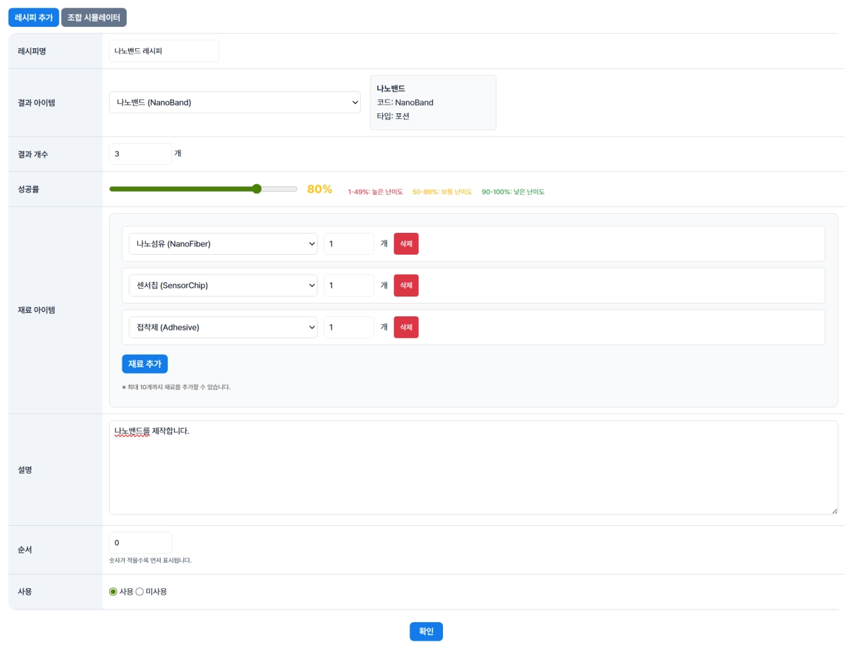Viewport: 849px width, 649px height.
Task: Select the 사용 radio button
Action: pyautogui.click(x=113, y=592)
